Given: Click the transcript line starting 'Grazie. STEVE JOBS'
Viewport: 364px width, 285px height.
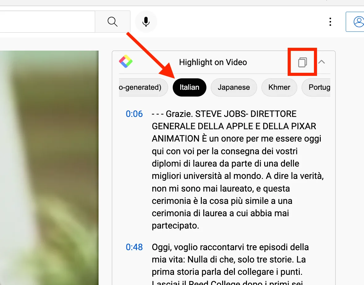Looking at the screenshot, I should pyautogui.click(x=238, y=170).
